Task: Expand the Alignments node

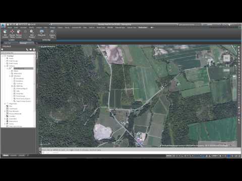Action: (5, 104)
